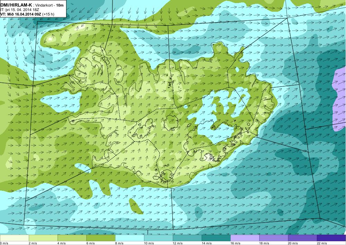This screenshot has height=245, width=346.
Task: Click the DMI/HIRLAM-K title text
Action: click(x=16, y=5)
